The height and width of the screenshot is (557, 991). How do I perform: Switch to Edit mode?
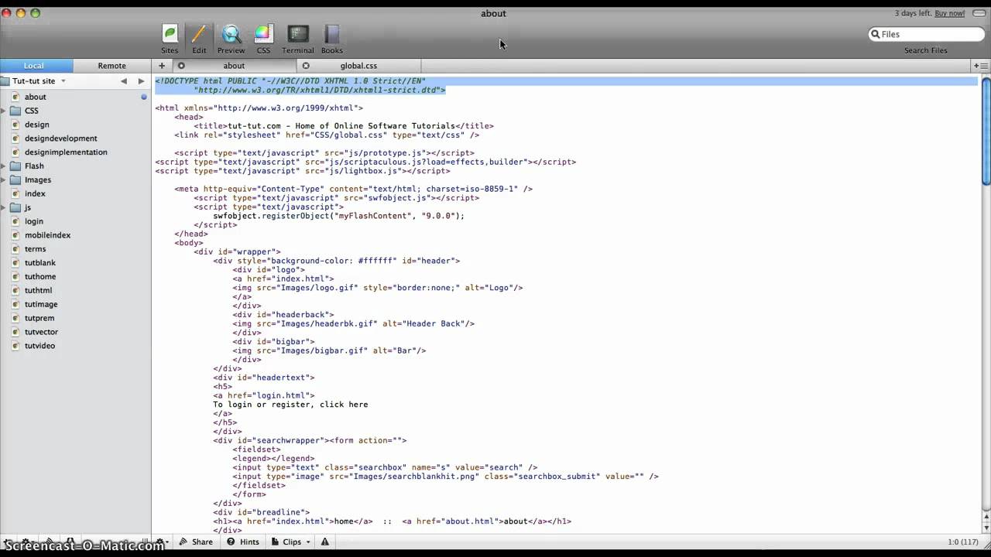(x=199, y=39)
